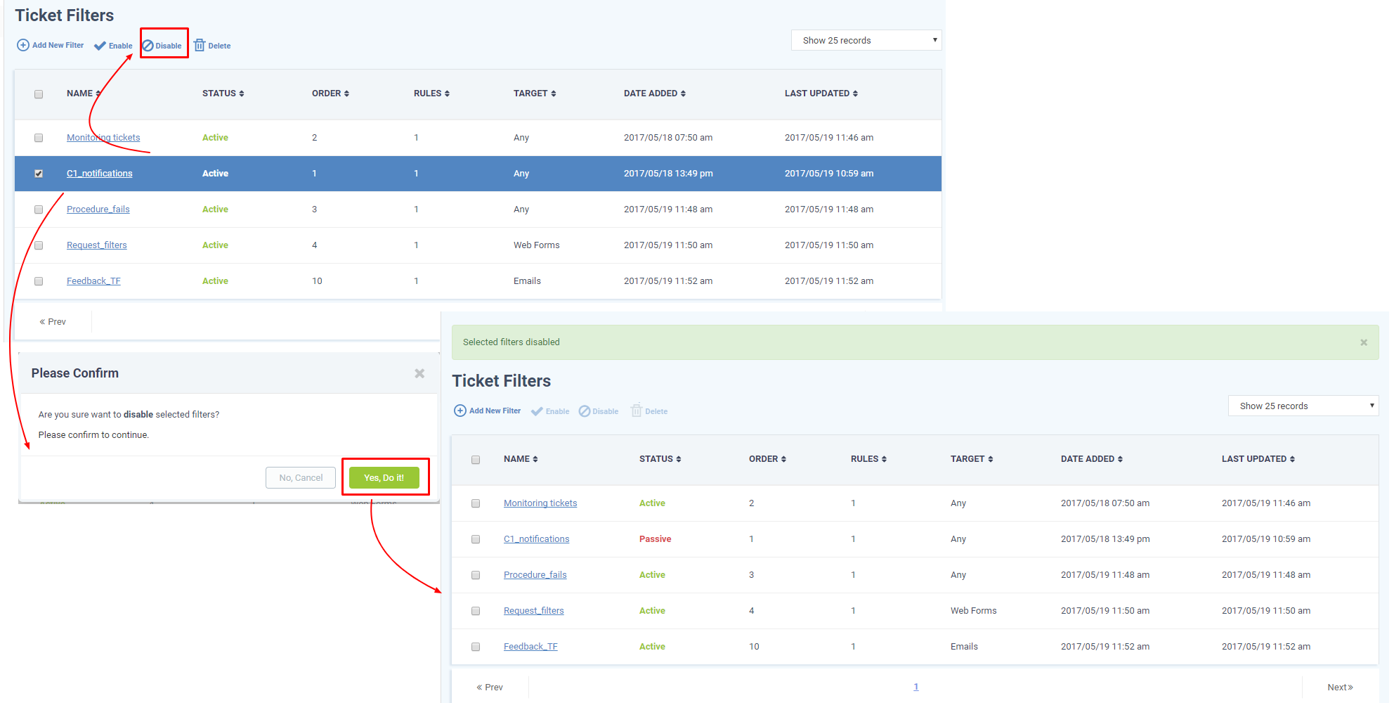Toggle select-all checkbox in lower table header
The image size is (1394, 703).
point(476,460)
